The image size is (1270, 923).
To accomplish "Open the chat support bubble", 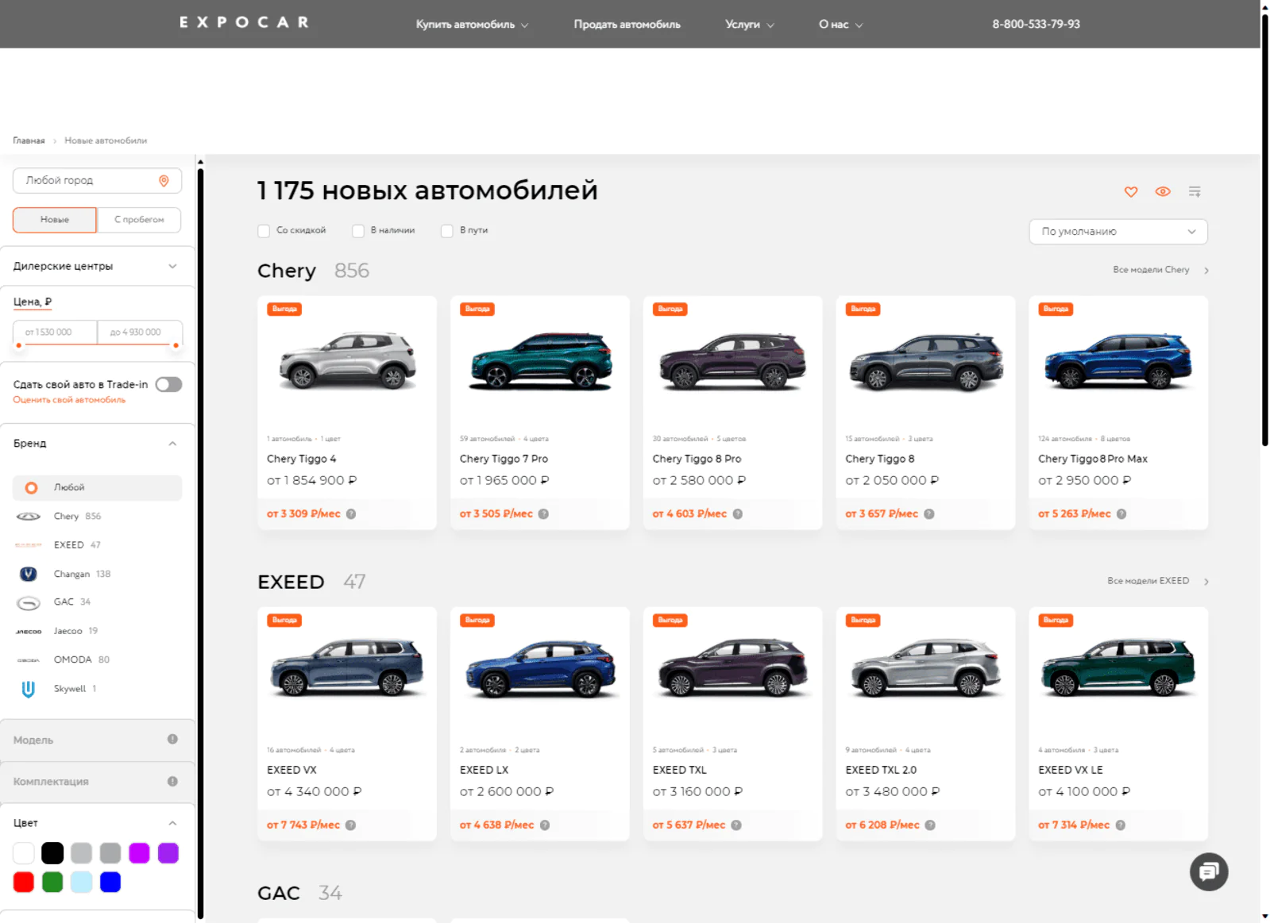I will [x=1209, y=871].
